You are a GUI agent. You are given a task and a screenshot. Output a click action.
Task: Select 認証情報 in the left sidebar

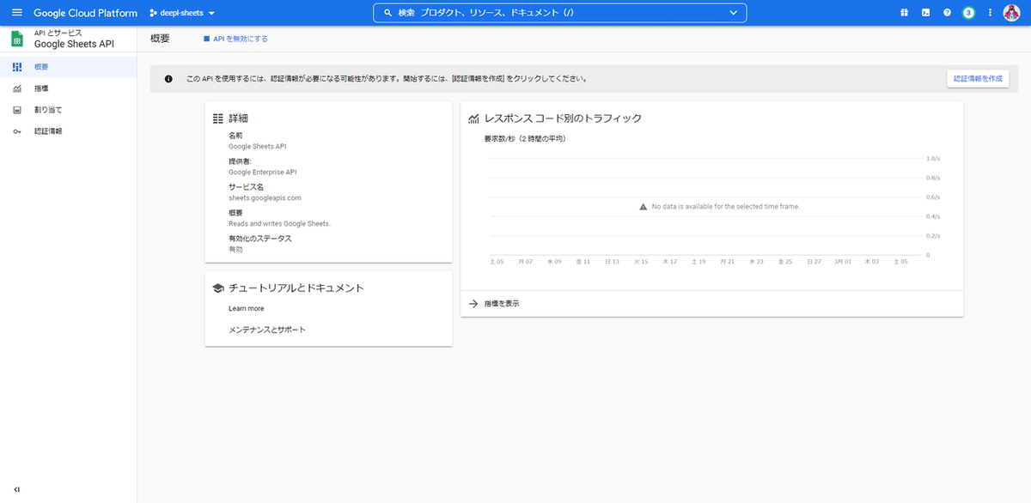coord(69,131)
